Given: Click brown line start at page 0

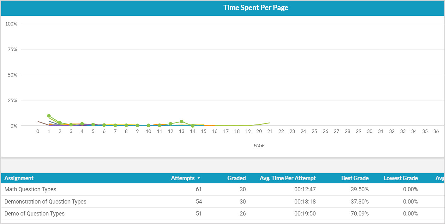Looking at the screenshot, I should click(38, 121).
